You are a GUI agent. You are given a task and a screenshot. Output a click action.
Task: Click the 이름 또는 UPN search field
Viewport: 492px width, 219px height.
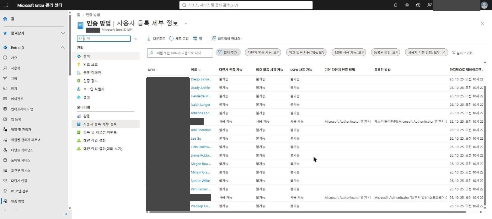pos(180,53)
